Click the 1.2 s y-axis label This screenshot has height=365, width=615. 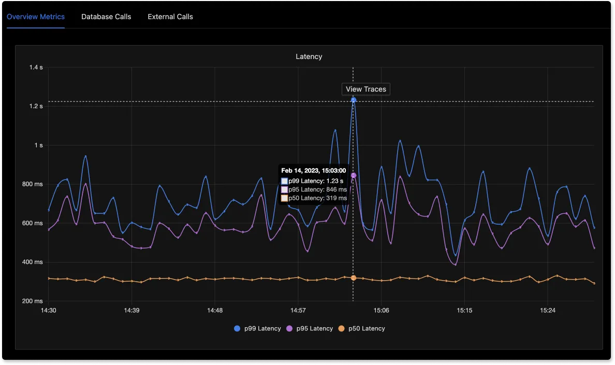(36, 106)
